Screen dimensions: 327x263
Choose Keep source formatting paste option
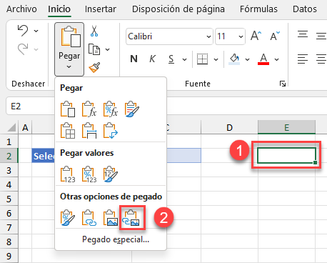pos(131,109)
